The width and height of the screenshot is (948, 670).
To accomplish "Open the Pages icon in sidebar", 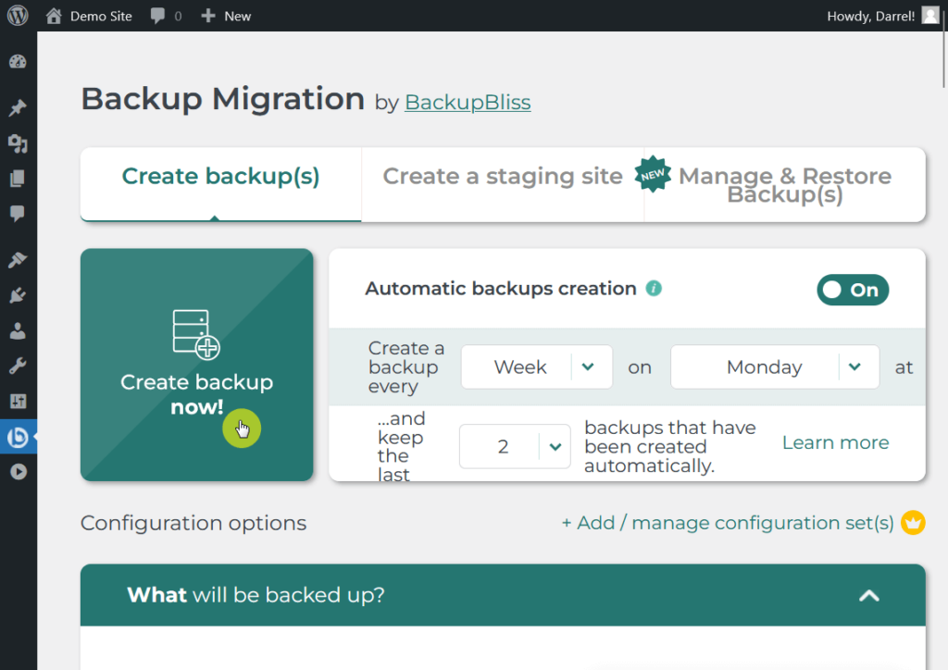I will tap(19, 179).
